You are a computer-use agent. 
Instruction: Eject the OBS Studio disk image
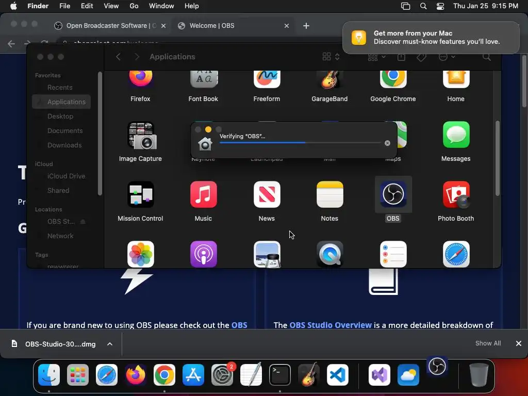click(x=83, y=222)
